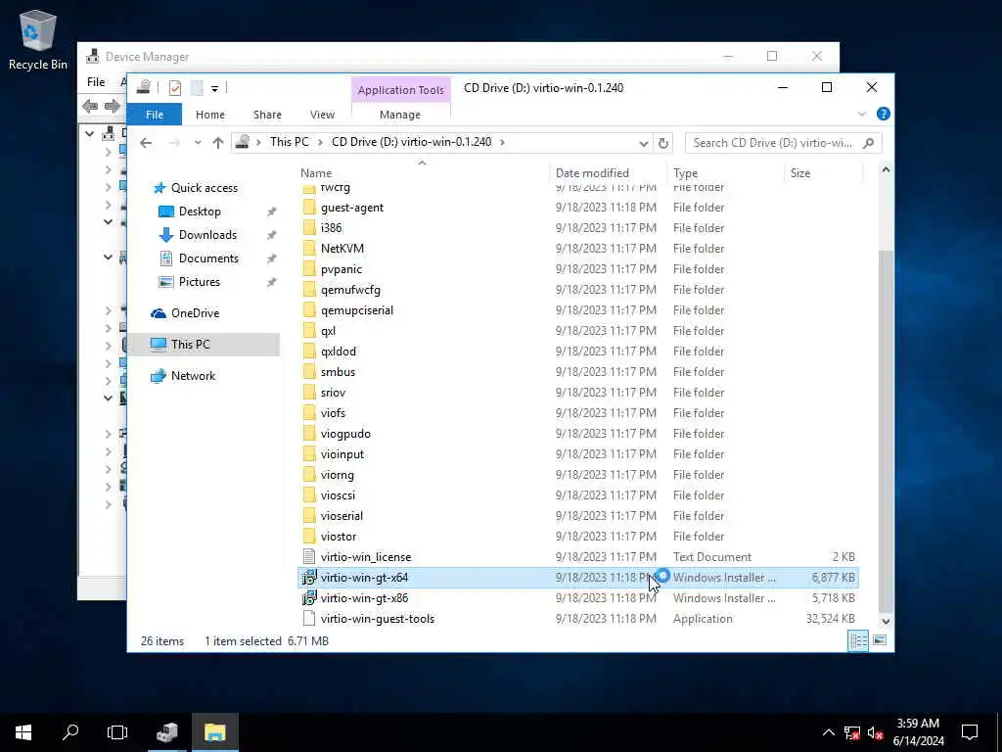1002x752 pixels.
Task: Open address bar history dropdown
Action: coord(644,143)
